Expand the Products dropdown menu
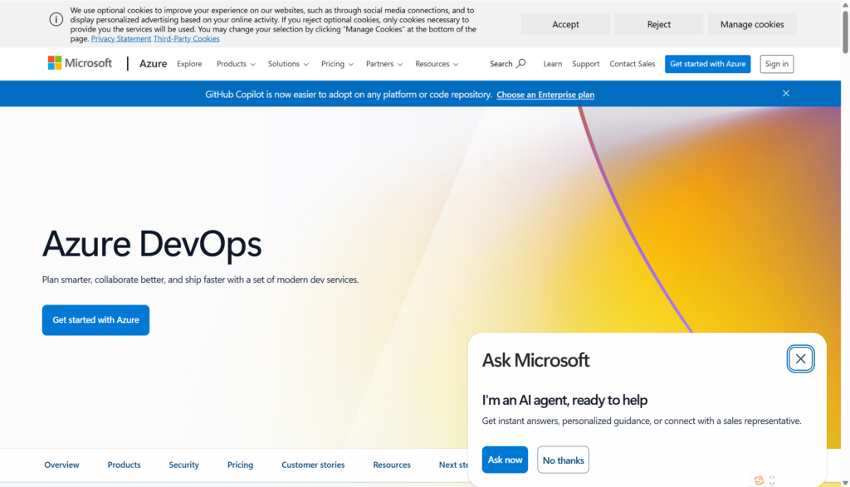 236,64
